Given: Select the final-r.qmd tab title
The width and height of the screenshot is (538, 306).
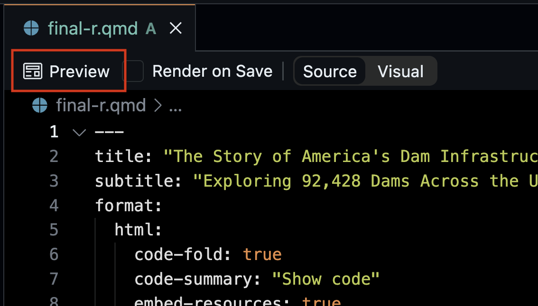Looking at the screenshot, I should pyautogui.click(x=93, y=29).
